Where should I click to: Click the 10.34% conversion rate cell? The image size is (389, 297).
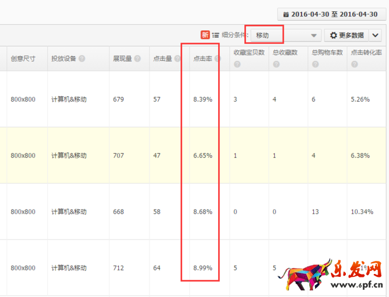click(362, 212)
